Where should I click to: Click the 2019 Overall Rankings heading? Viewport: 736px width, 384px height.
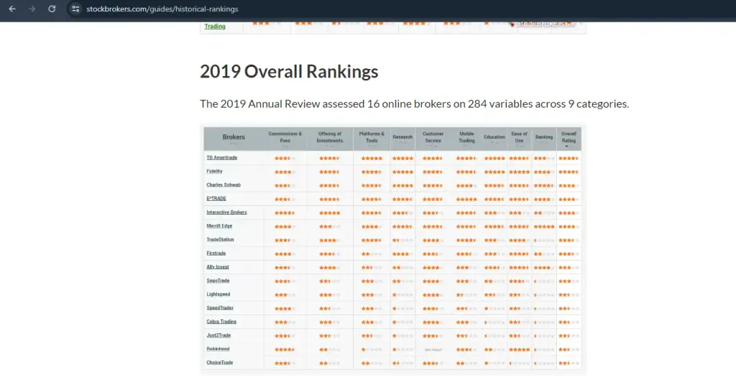coord(289,72)
